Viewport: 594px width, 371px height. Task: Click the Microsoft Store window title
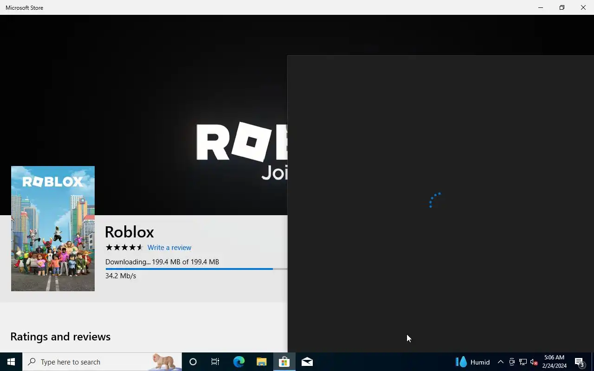[25, 8]
